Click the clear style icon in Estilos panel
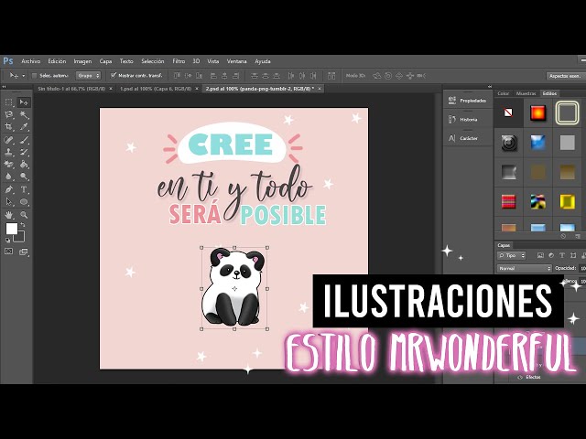The width and height of the screenshot is (586, 439). [563, 236]
